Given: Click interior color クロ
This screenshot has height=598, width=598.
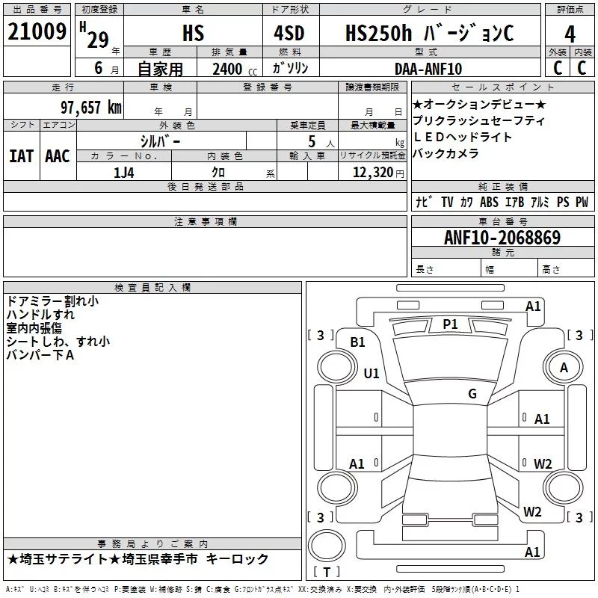Looking at the screenshot, I should coord(218,173).
